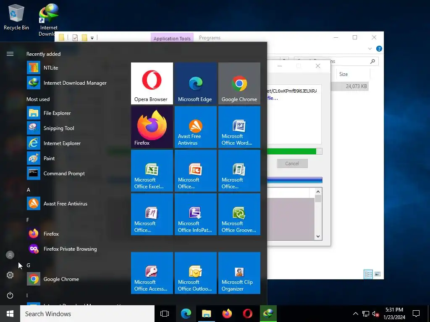The width and height of the screenshot is (430, 322).
Task: Switch to Internet Download Manager on taskbar
Action: point(268,314)
